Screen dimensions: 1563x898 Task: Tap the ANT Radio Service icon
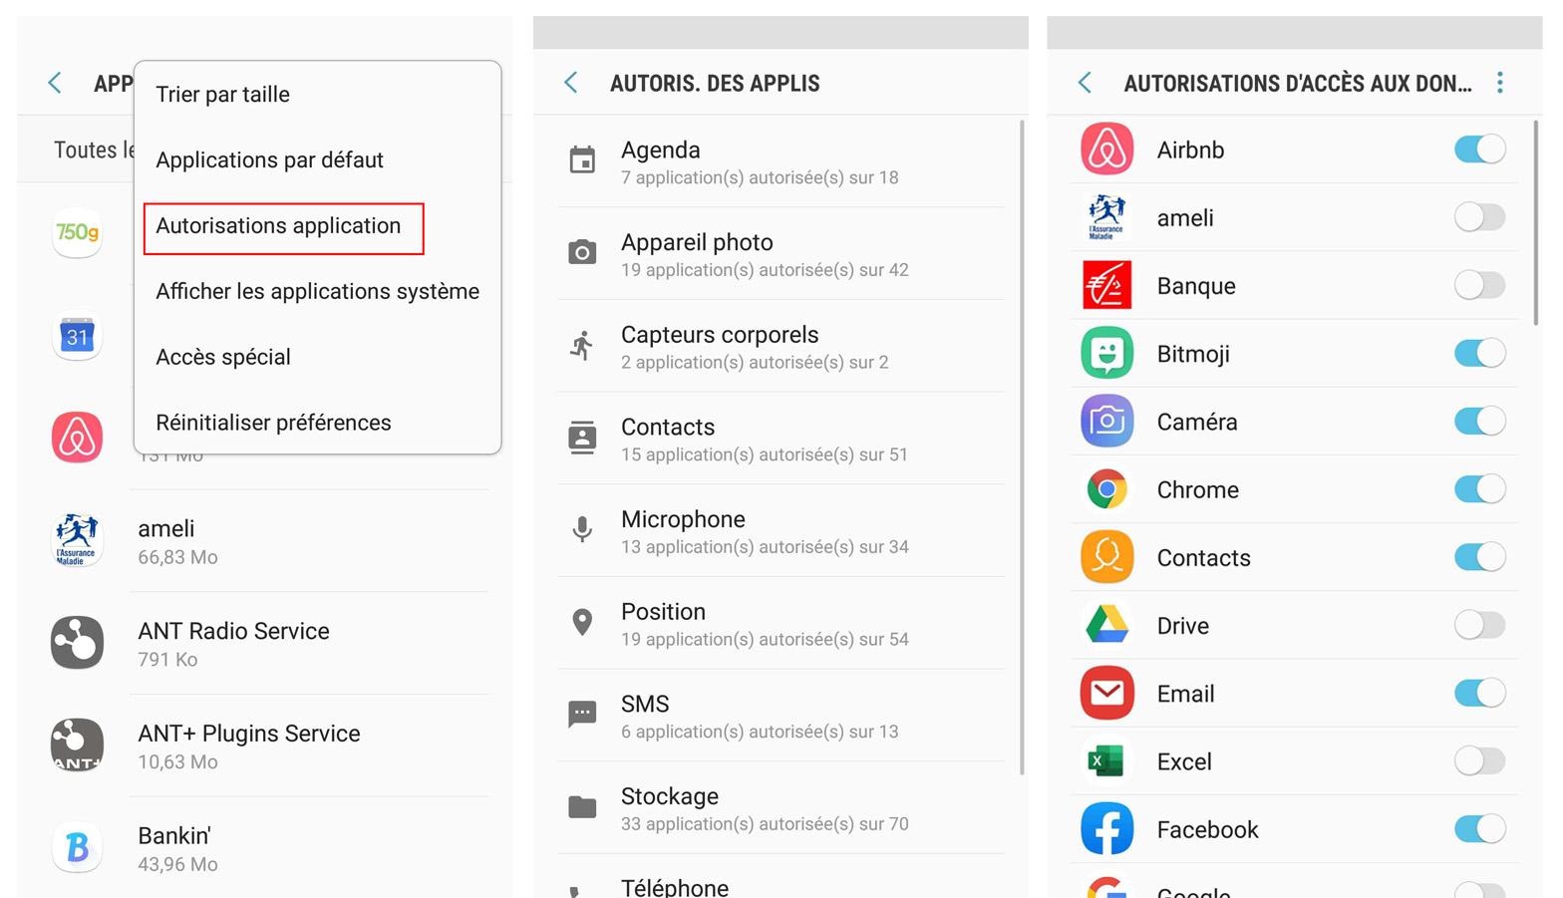pyautogui.click(x=77, y=643)
